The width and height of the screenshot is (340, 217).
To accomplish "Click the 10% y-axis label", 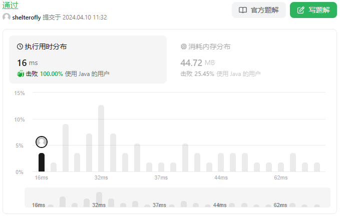I will [20, 119].
